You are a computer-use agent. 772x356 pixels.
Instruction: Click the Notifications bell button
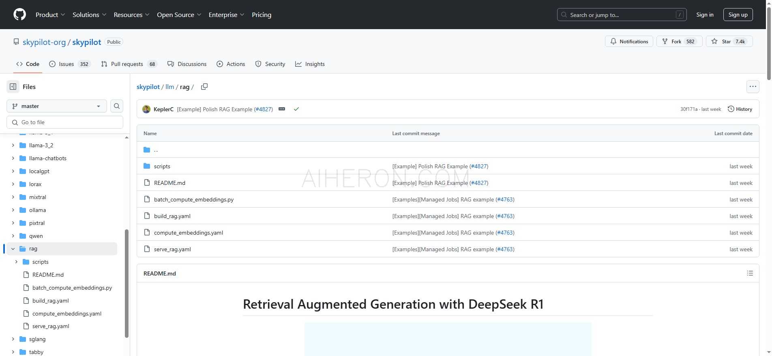tap(629, 41)
